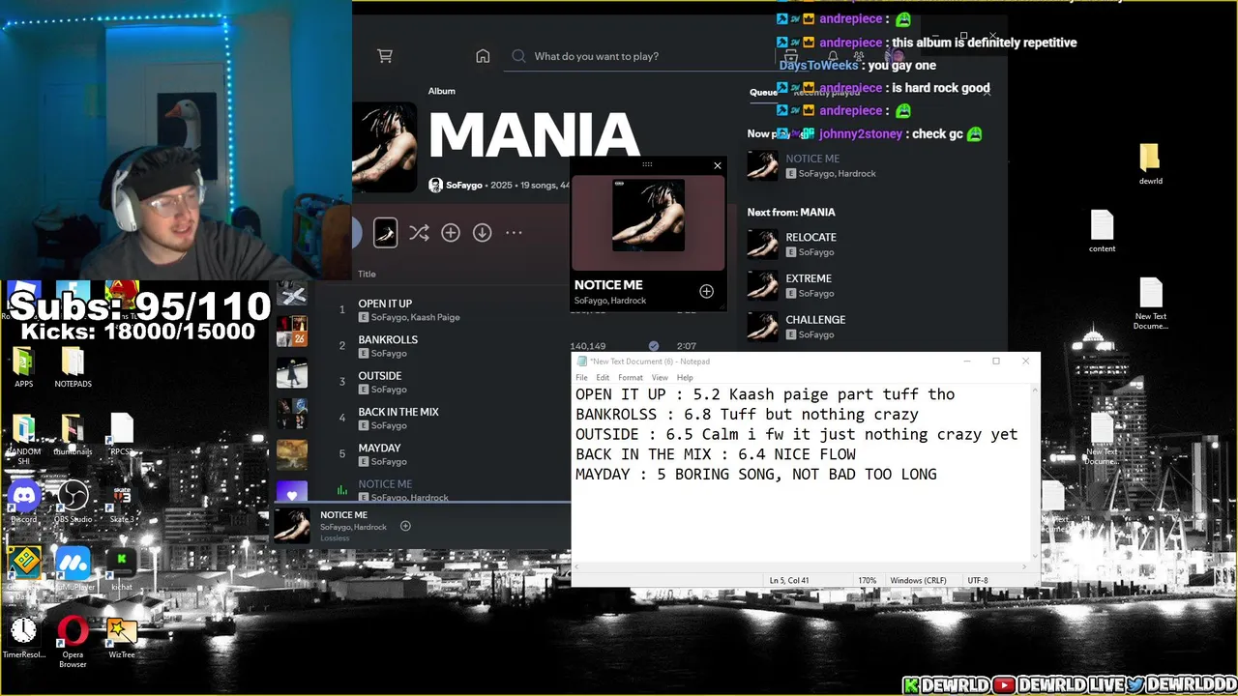This screenshot has width=1238, height=696.
Task: Select the RPCS3 desktop shortcut
Action: pyautogui.click(x=122, y=435)
